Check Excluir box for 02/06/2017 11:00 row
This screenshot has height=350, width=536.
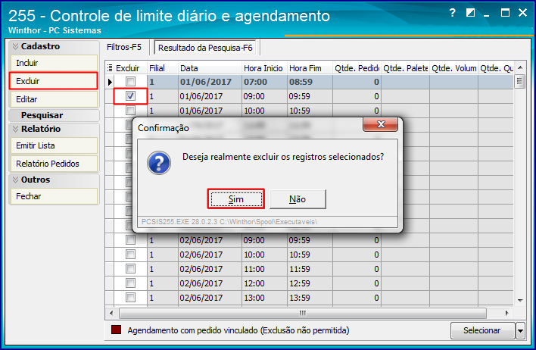(x=130, y=269)
